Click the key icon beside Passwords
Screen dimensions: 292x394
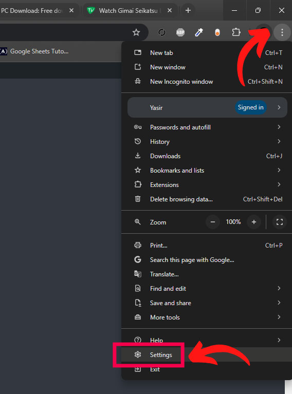pos(138,127)
